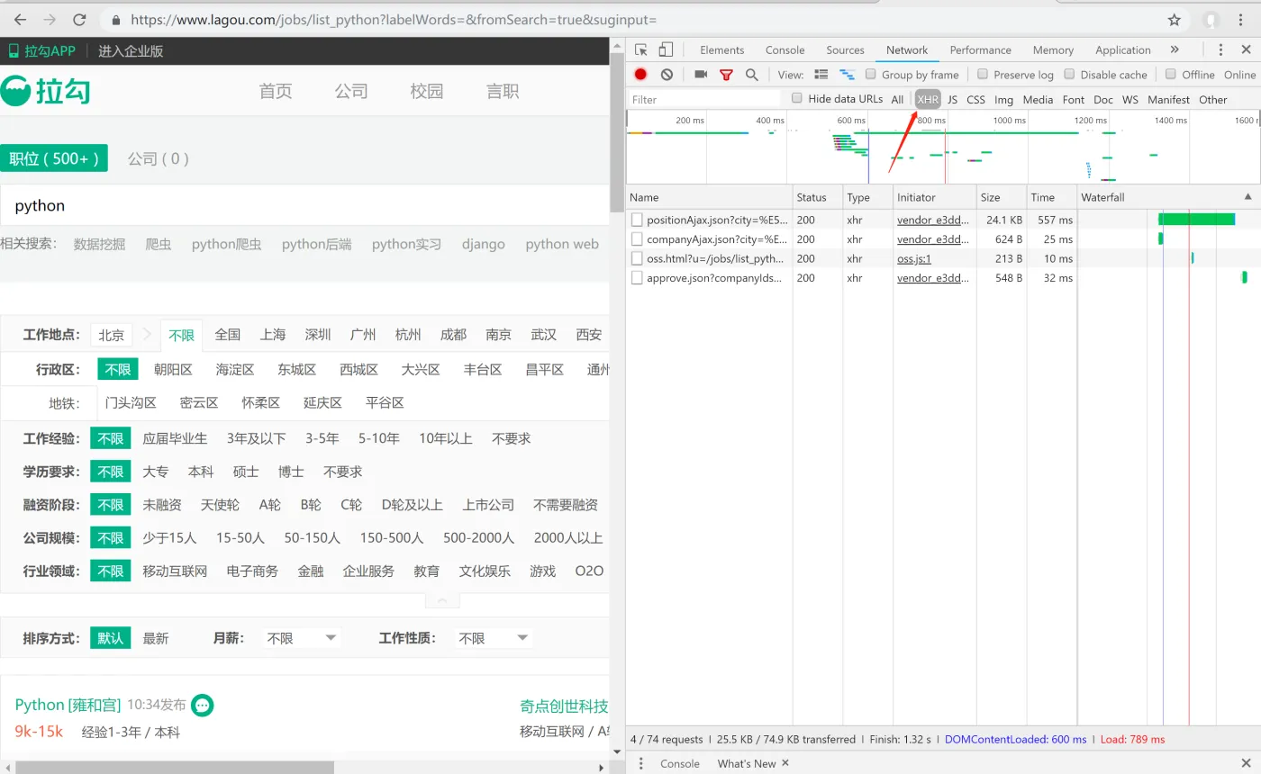Open the 月薪 salary dropdown
1261x774 pixels.
click(x=302, y=638)
